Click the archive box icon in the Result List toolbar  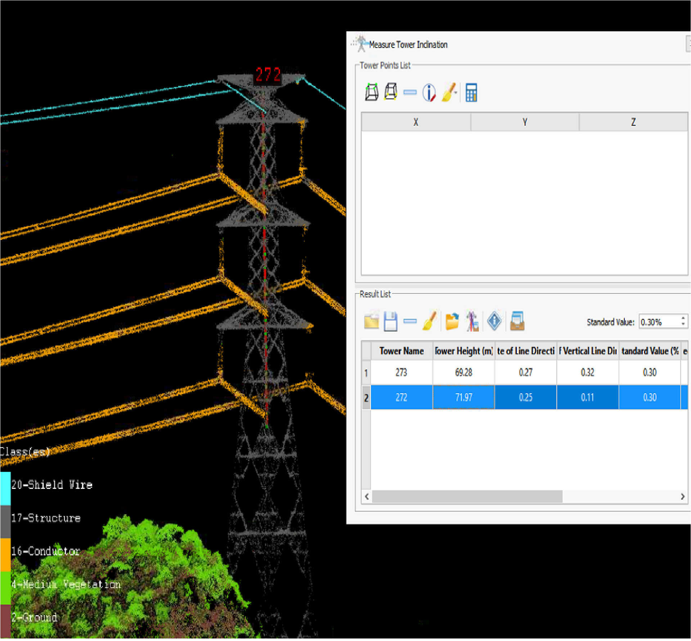pos(518,321)
